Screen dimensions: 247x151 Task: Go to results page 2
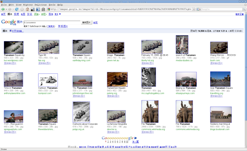coord(108,142)
